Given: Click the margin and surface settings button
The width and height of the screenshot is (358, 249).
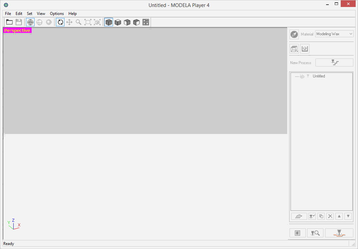Looking at the screenshot, I should click(298, 233).
